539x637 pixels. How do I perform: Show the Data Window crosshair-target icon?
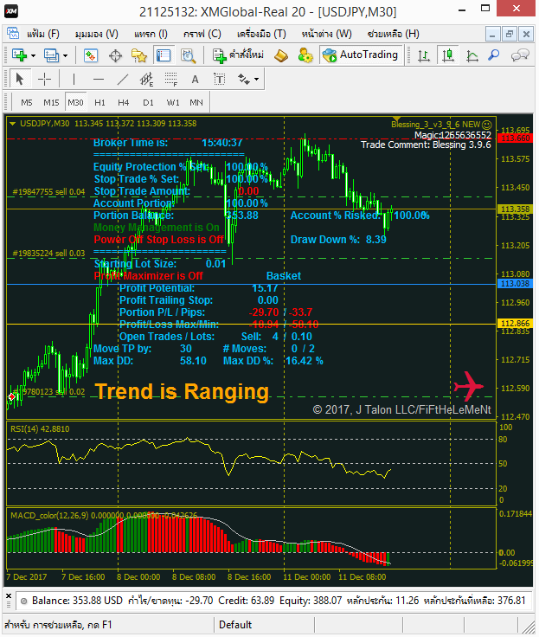click(115, 55)
